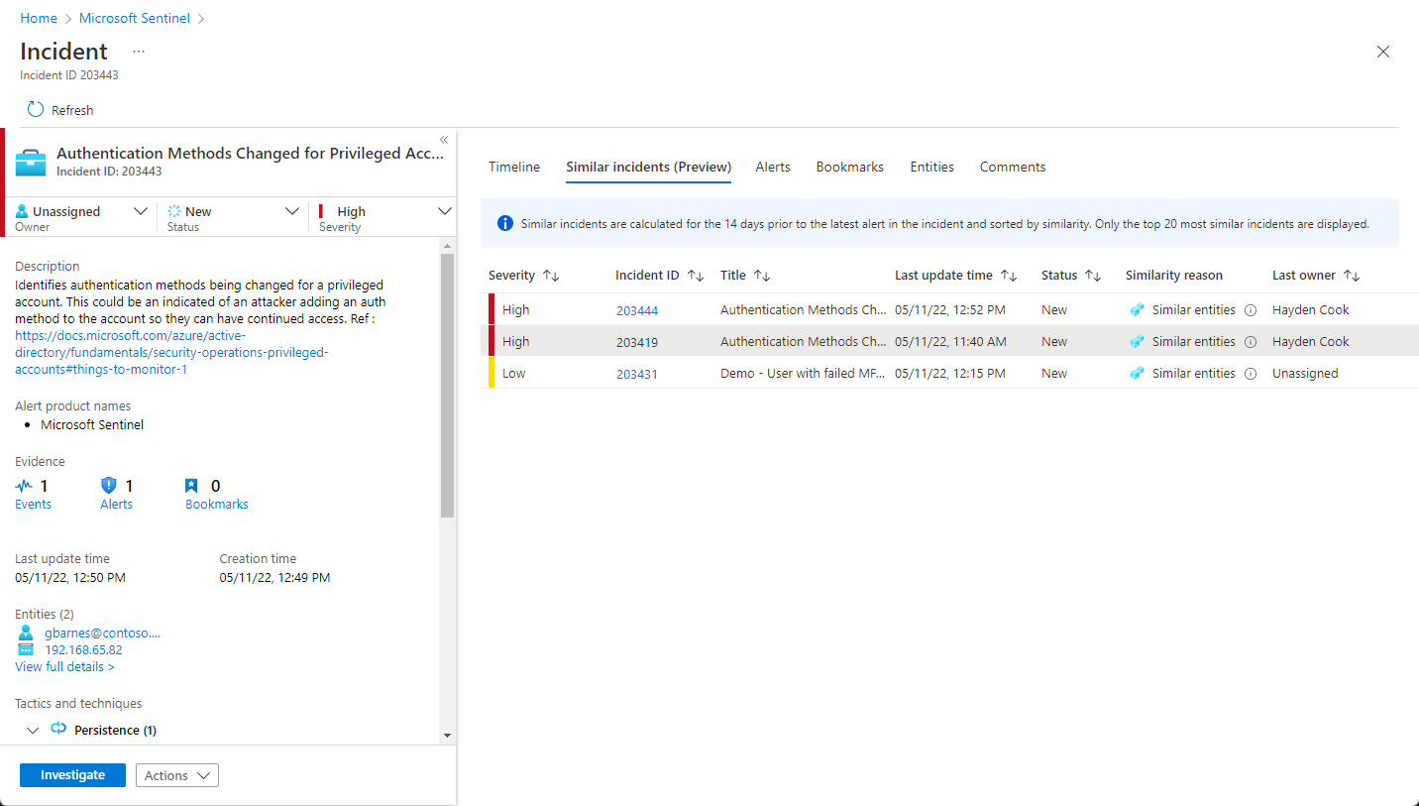Open the docs.microsoft.com reference link

click(170, 352)
